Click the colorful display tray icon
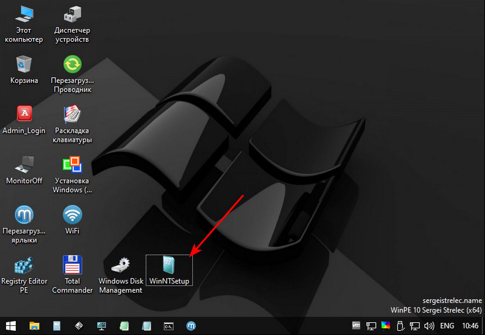 pos(386,325)
